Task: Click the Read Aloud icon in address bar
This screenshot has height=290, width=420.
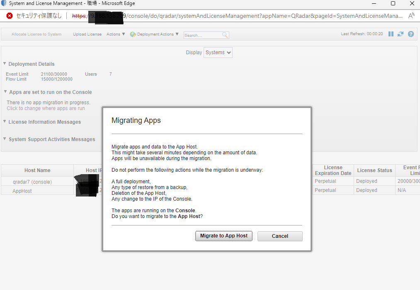Action: [x=411, y=16]
